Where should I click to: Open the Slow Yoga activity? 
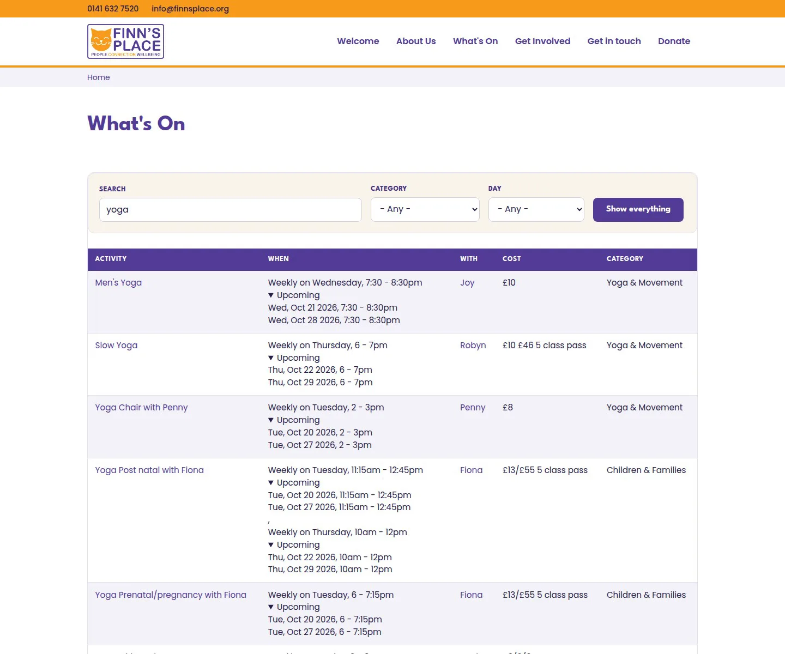(116, 346)
